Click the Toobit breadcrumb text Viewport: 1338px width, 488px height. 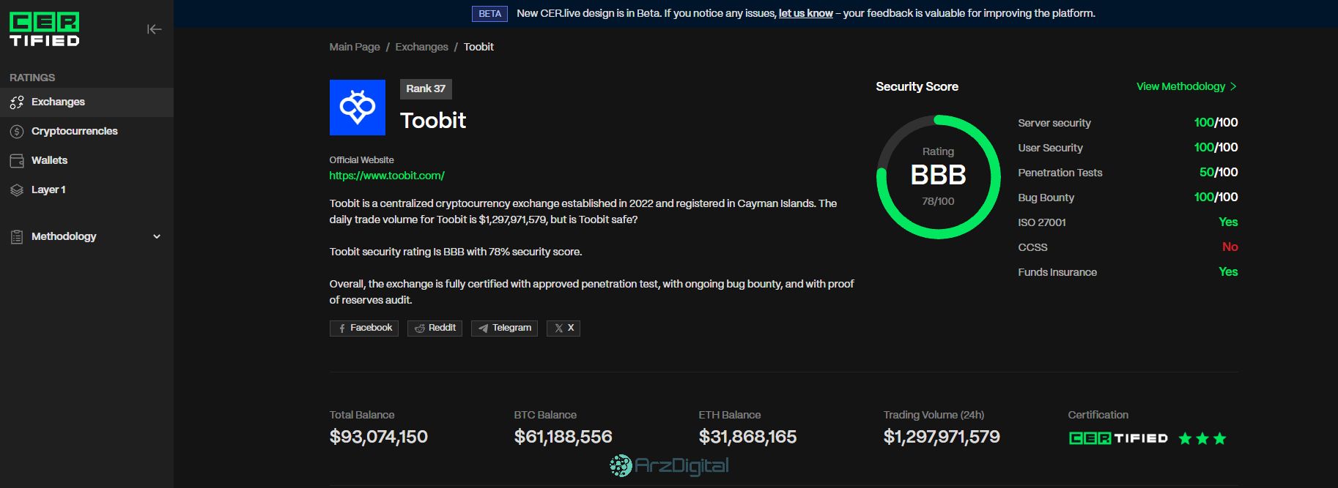(478, 47)
